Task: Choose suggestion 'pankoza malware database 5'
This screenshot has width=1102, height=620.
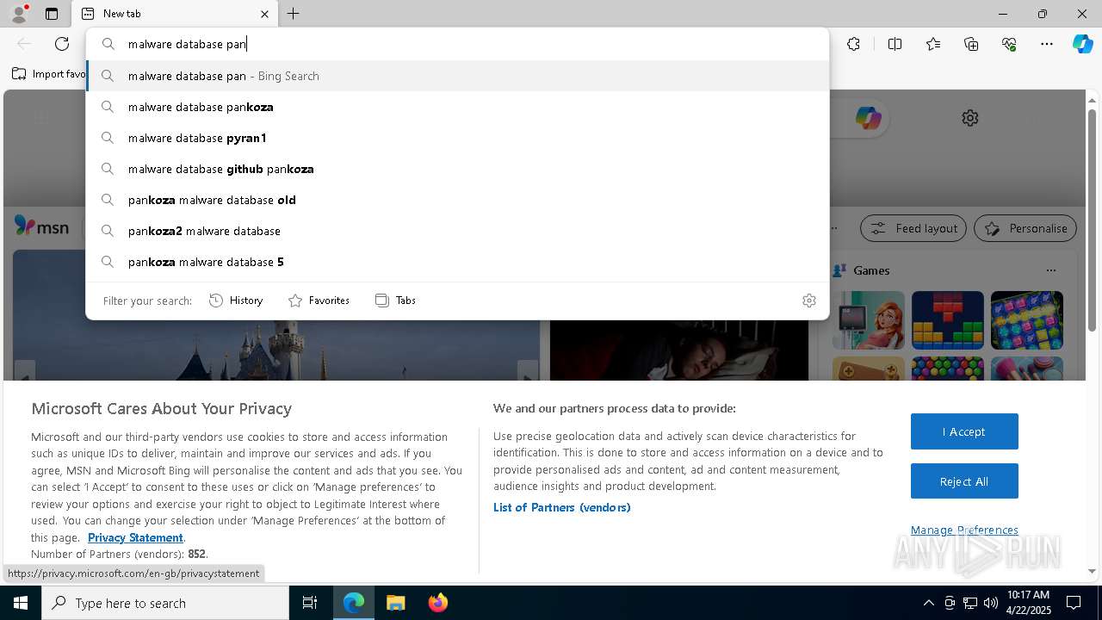Action: tap(457, 262)
